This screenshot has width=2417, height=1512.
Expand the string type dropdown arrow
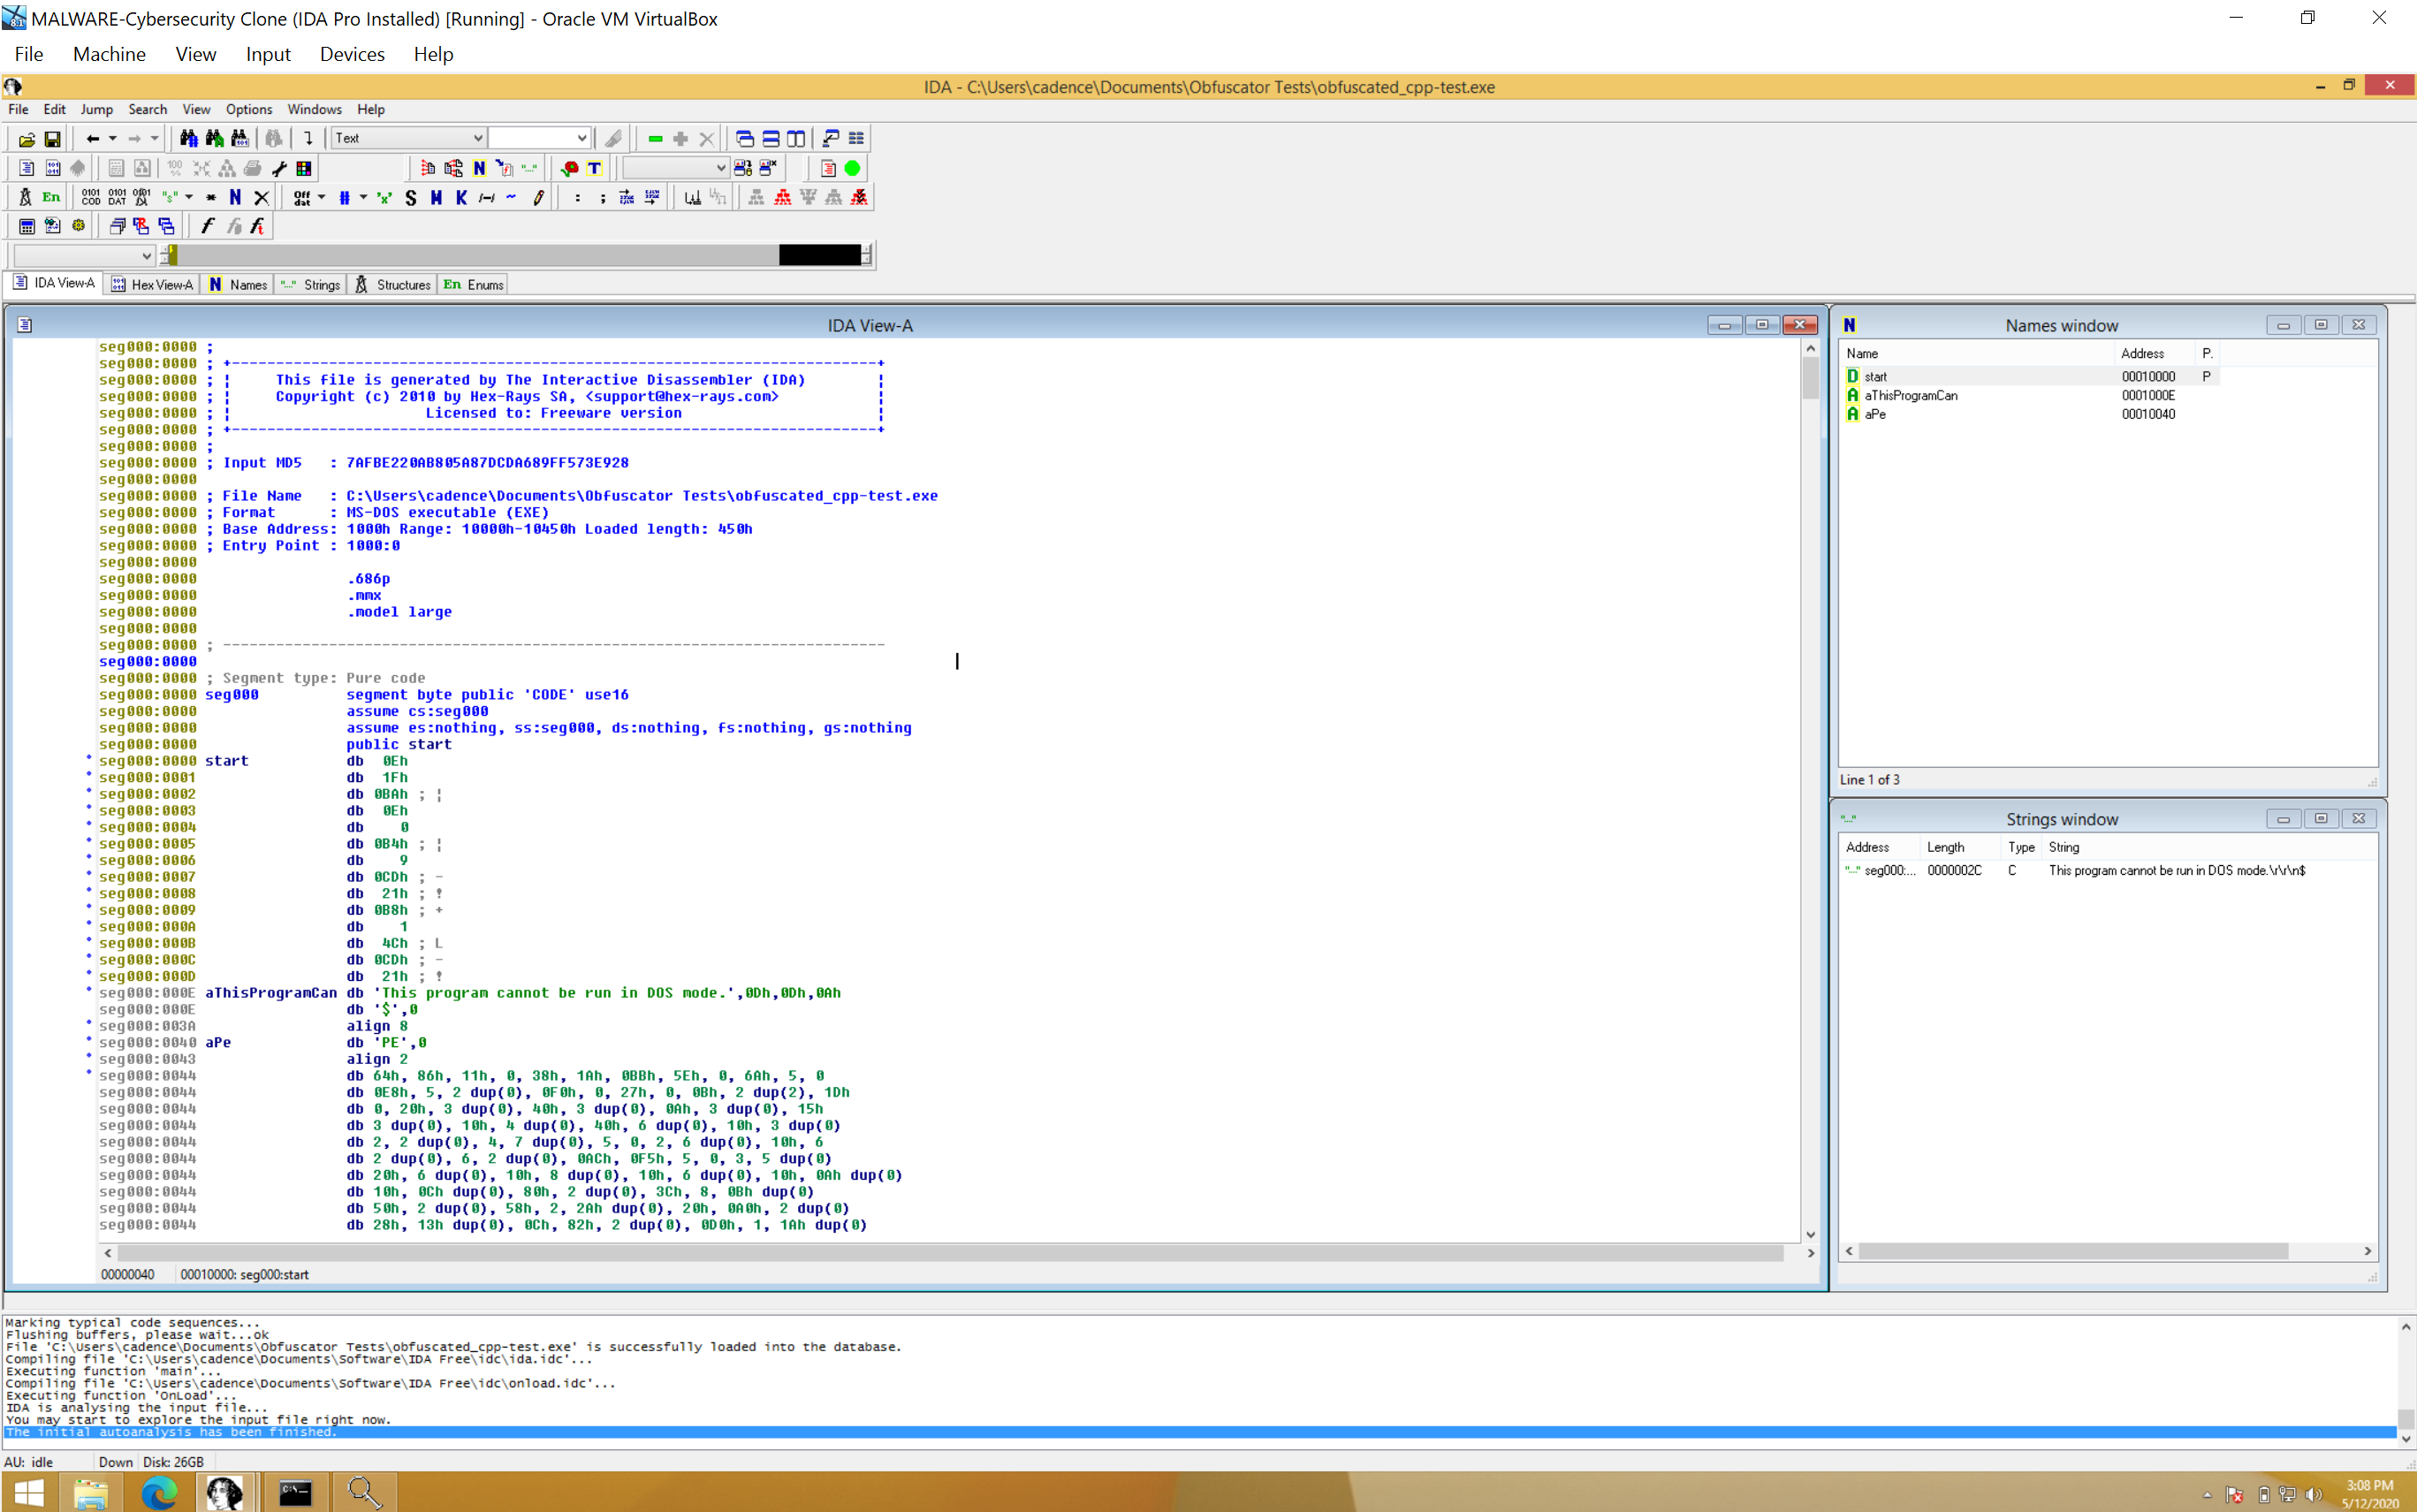[189, 197]
